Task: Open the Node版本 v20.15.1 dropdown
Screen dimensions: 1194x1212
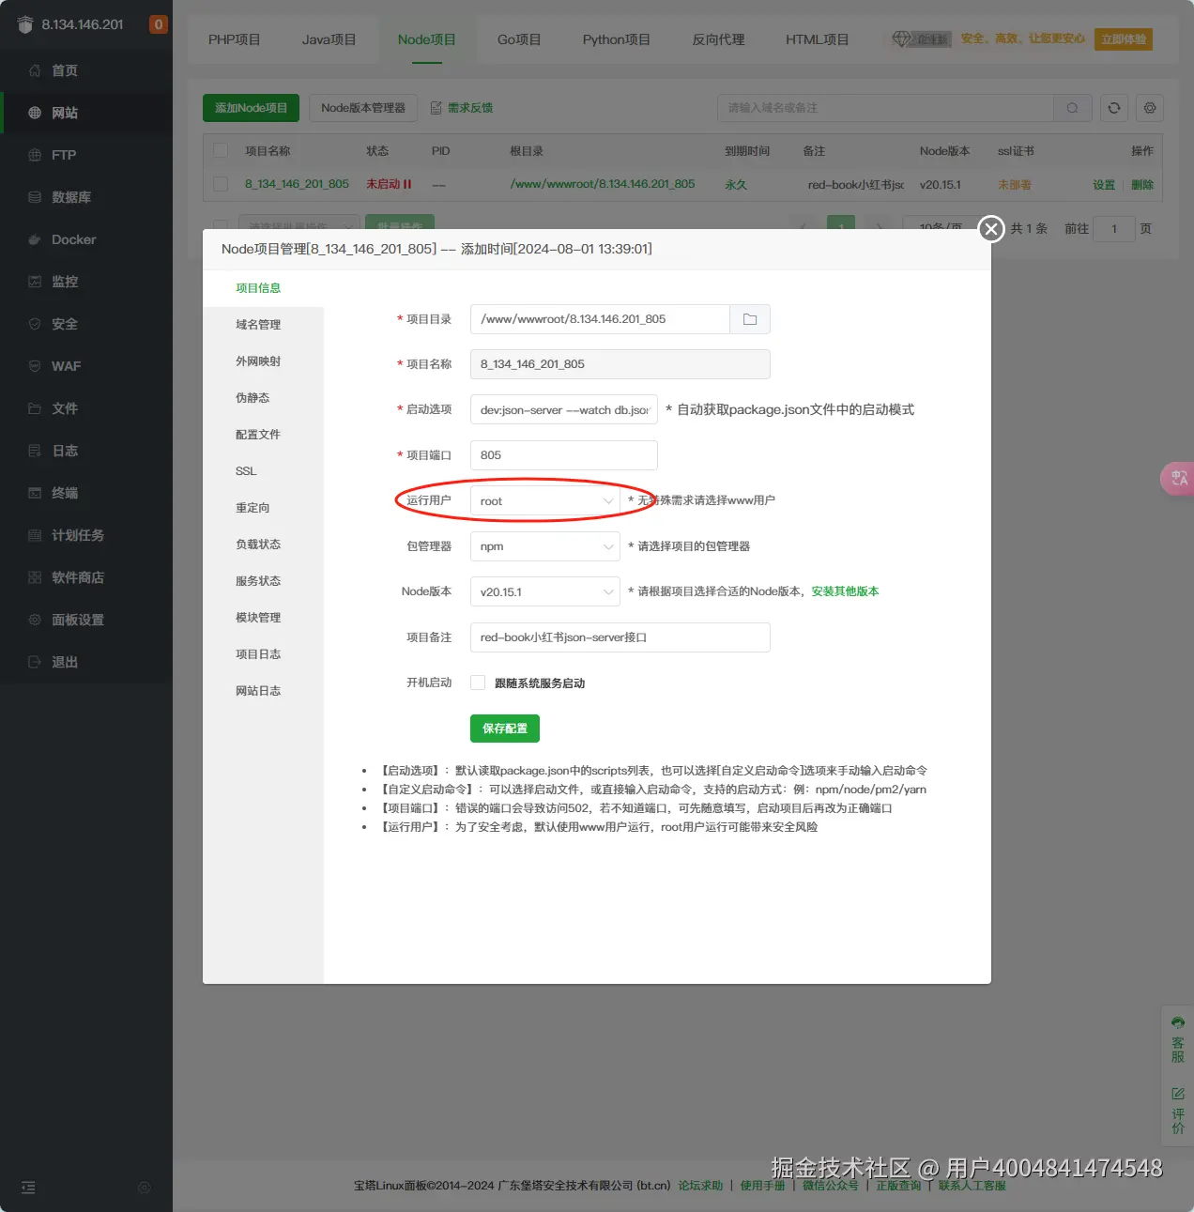Action: pos(545,591)
